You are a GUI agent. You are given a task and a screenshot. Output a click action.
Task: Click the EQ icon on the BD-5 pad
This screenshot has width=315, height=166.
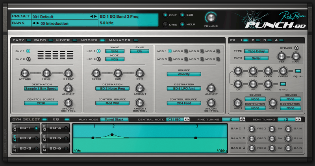(44, 138)
